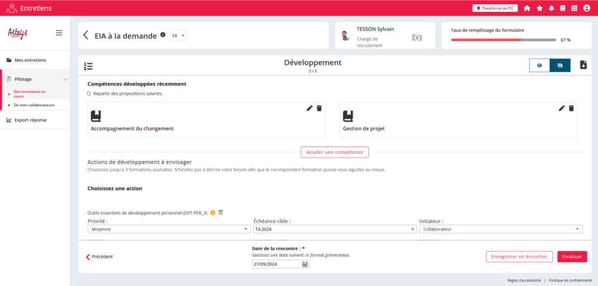Screen dimensions: 598x286
Task: Go to Export réponse menu item
Action: coord(30,120)
